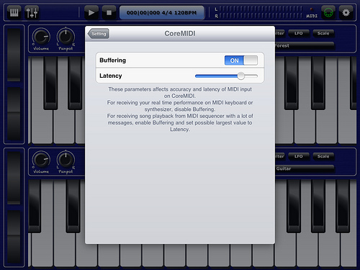This screenshot has height=270, width=360.
Task: Open the Guitar preset selector
Action: (305, 168)
